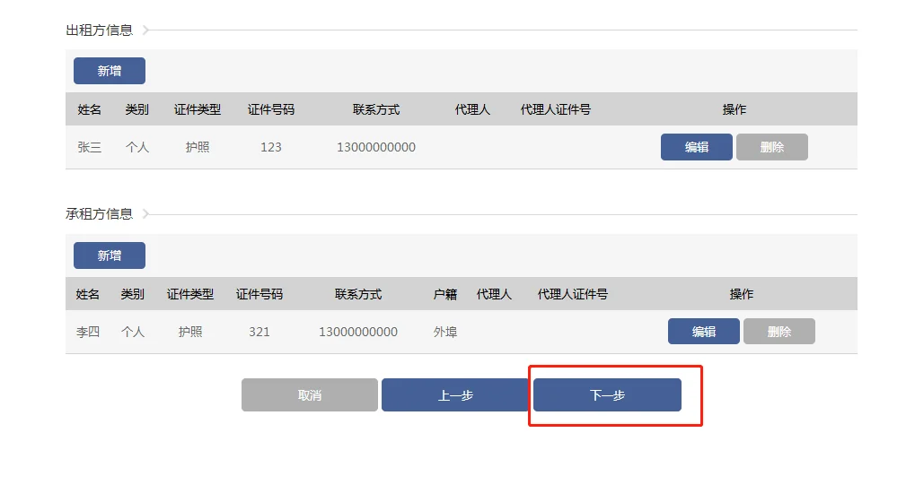Proceed with the 下一步 button
The height and width of the screenshot is (502, 906).
(x=607, y=395)
